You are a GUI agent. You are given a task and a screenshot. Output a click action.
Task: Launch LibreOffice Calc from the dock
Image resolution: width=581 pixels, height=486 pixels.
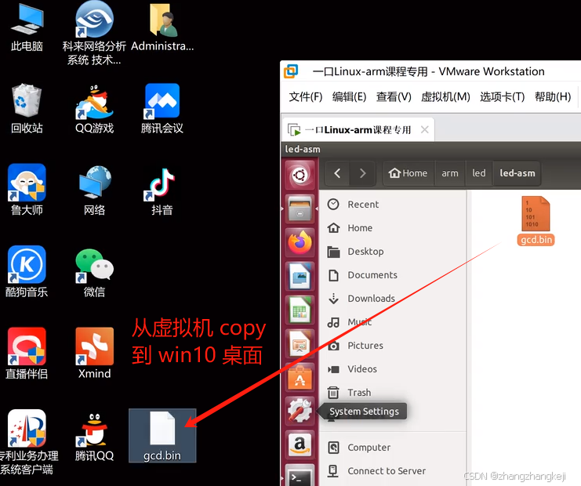pyautogui.click(x=300, y=310)
